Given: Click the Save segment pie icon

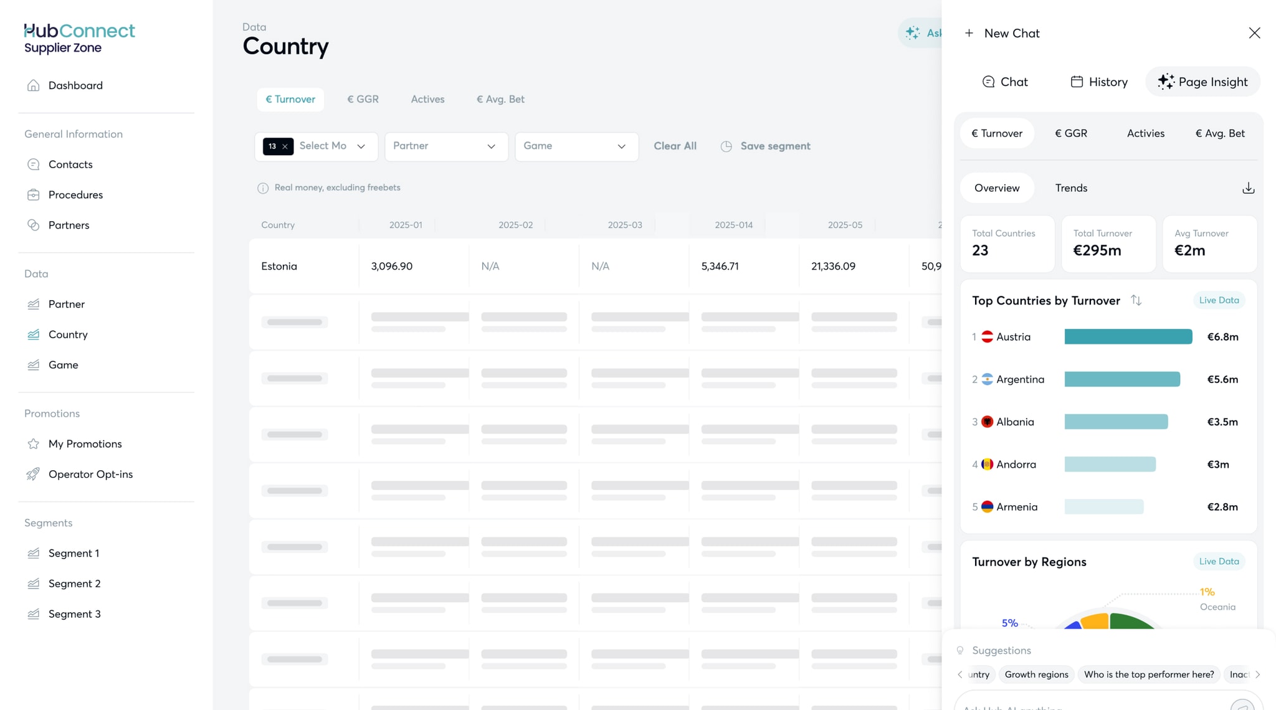Looking at the screenshot, I should pyautogui.click(x=726, y=146).
